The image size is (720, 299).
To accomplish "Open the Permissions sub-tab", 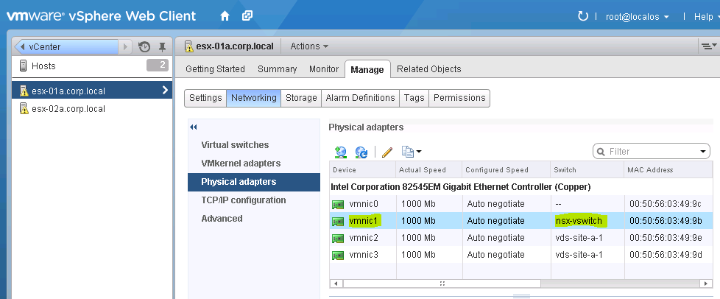I will pos(459,98).
